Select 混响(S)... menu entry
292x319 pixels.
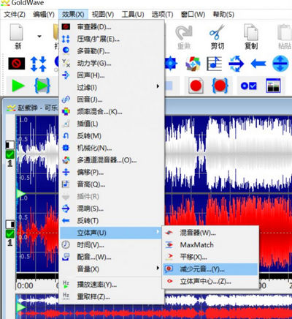(x=112, y=209)
